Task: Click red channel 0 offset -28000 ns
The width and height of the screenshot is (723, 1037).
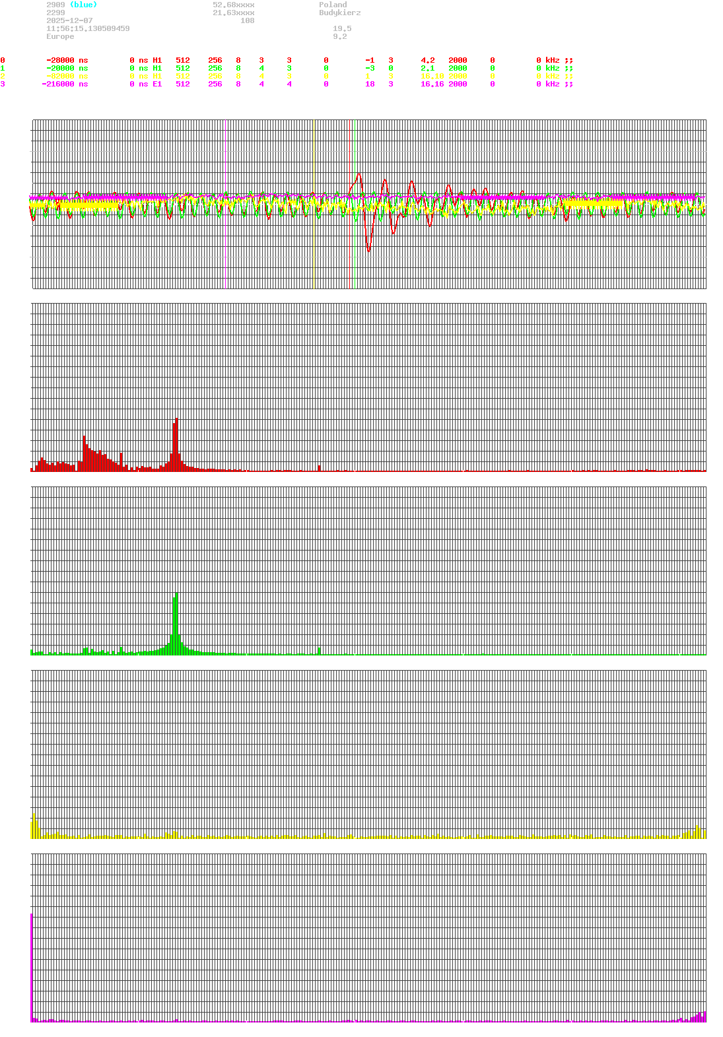Action: pos(67,60)
